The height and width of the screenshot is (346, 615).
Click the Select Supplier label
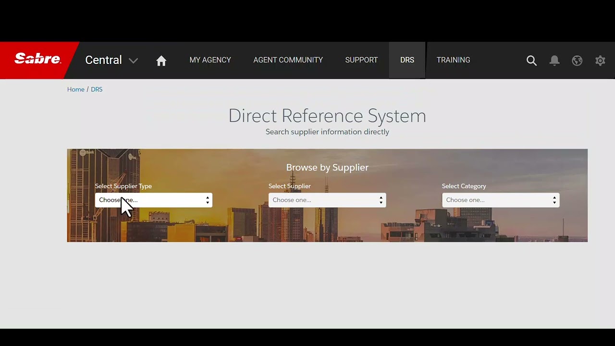pos(290,186)
